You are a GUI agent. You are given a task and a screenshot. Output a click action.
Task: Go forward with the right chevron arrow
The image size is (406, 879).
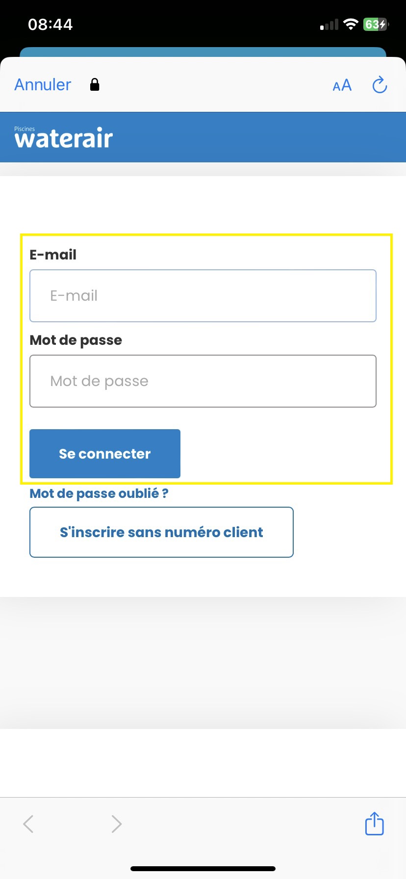(116, 824)
